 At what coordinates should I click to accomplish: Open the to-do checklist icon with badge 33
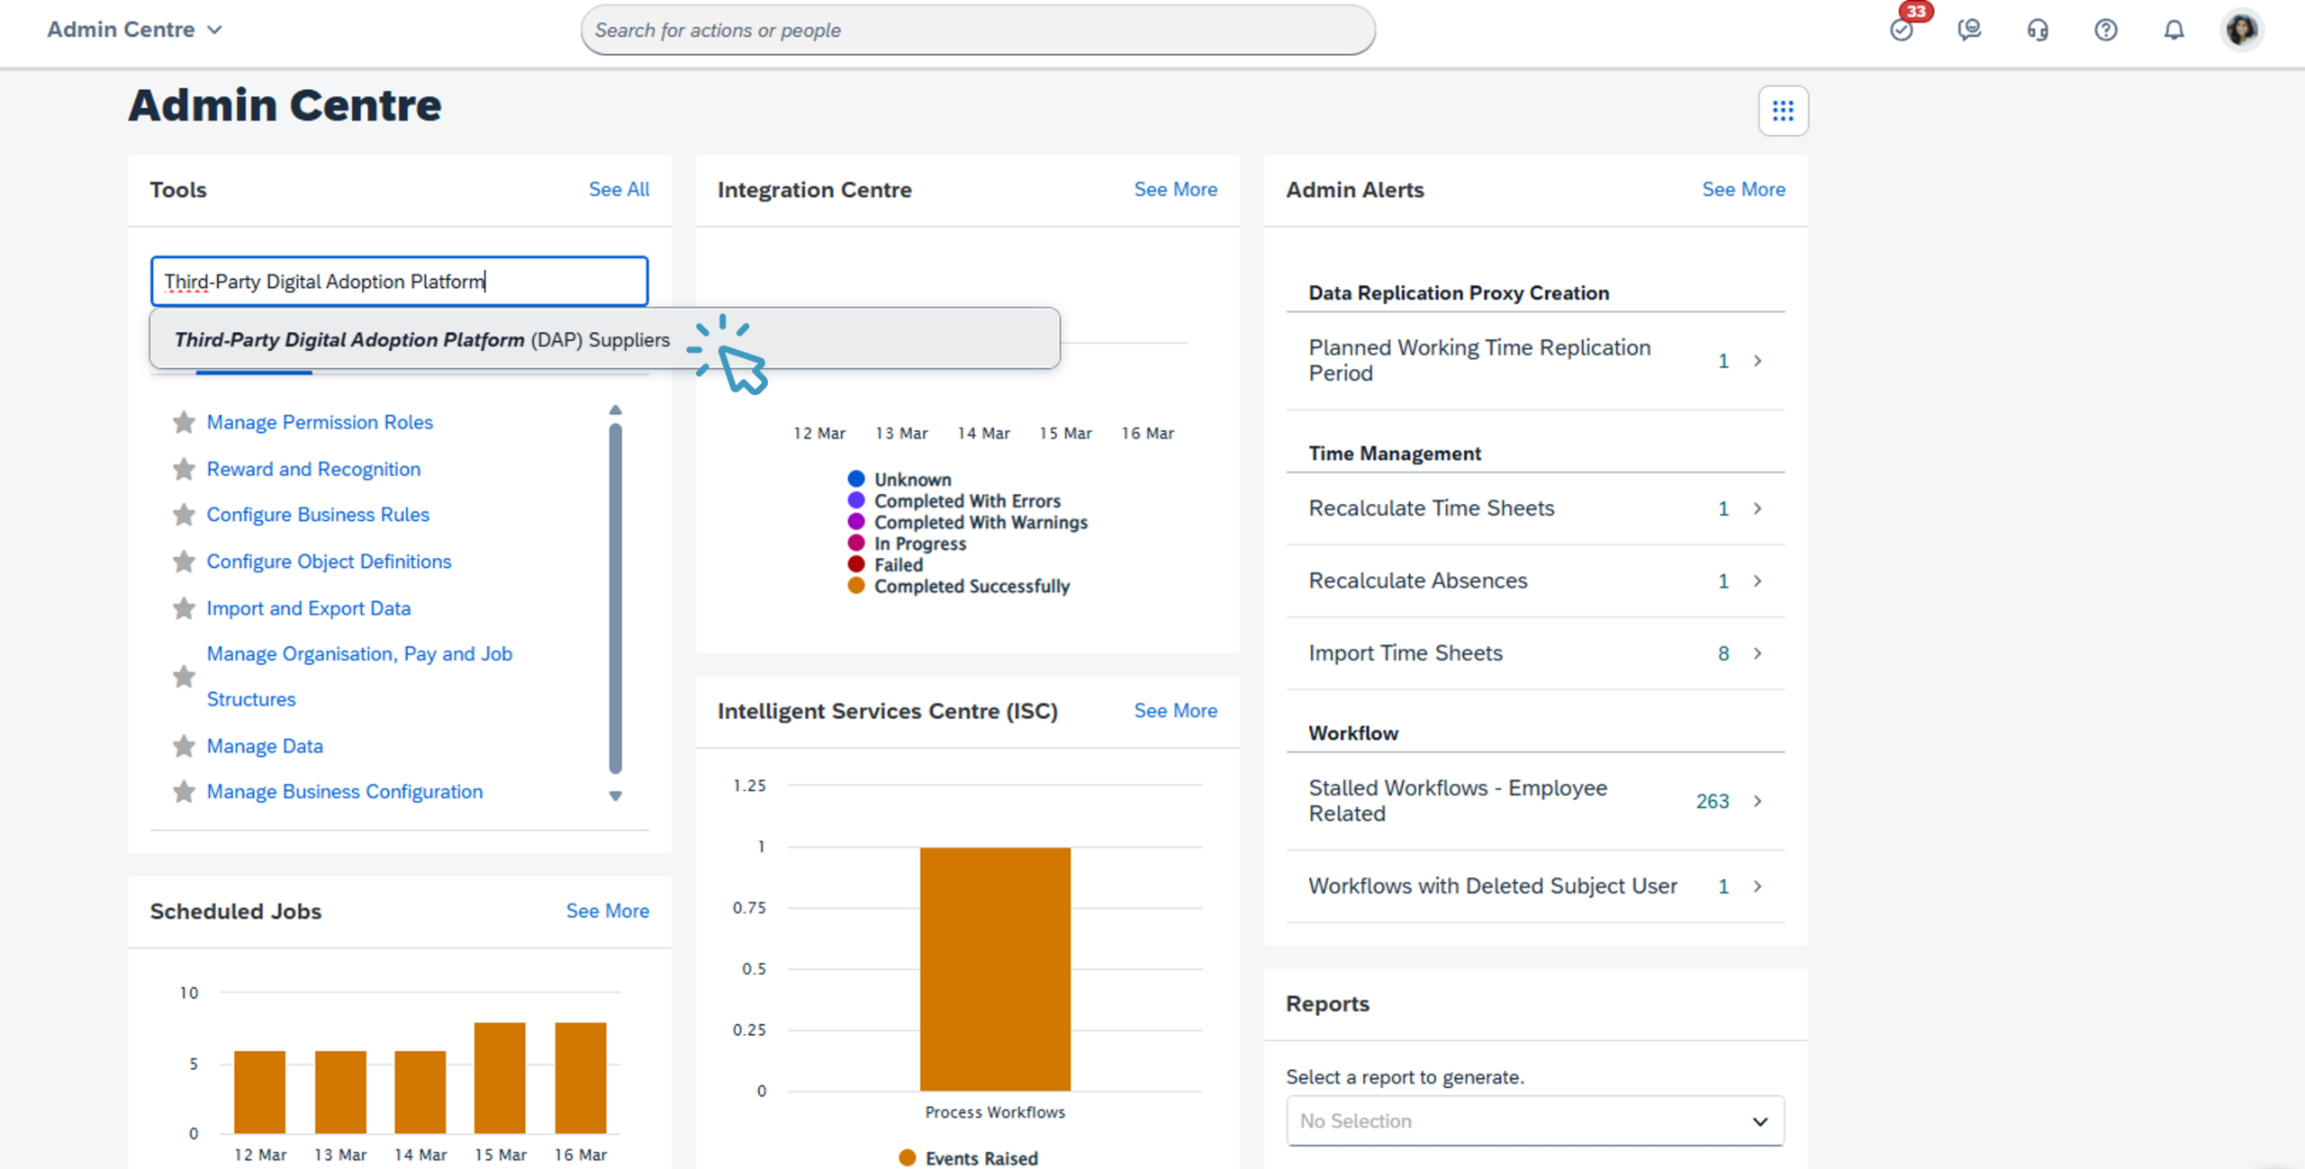pos(1902,30)
